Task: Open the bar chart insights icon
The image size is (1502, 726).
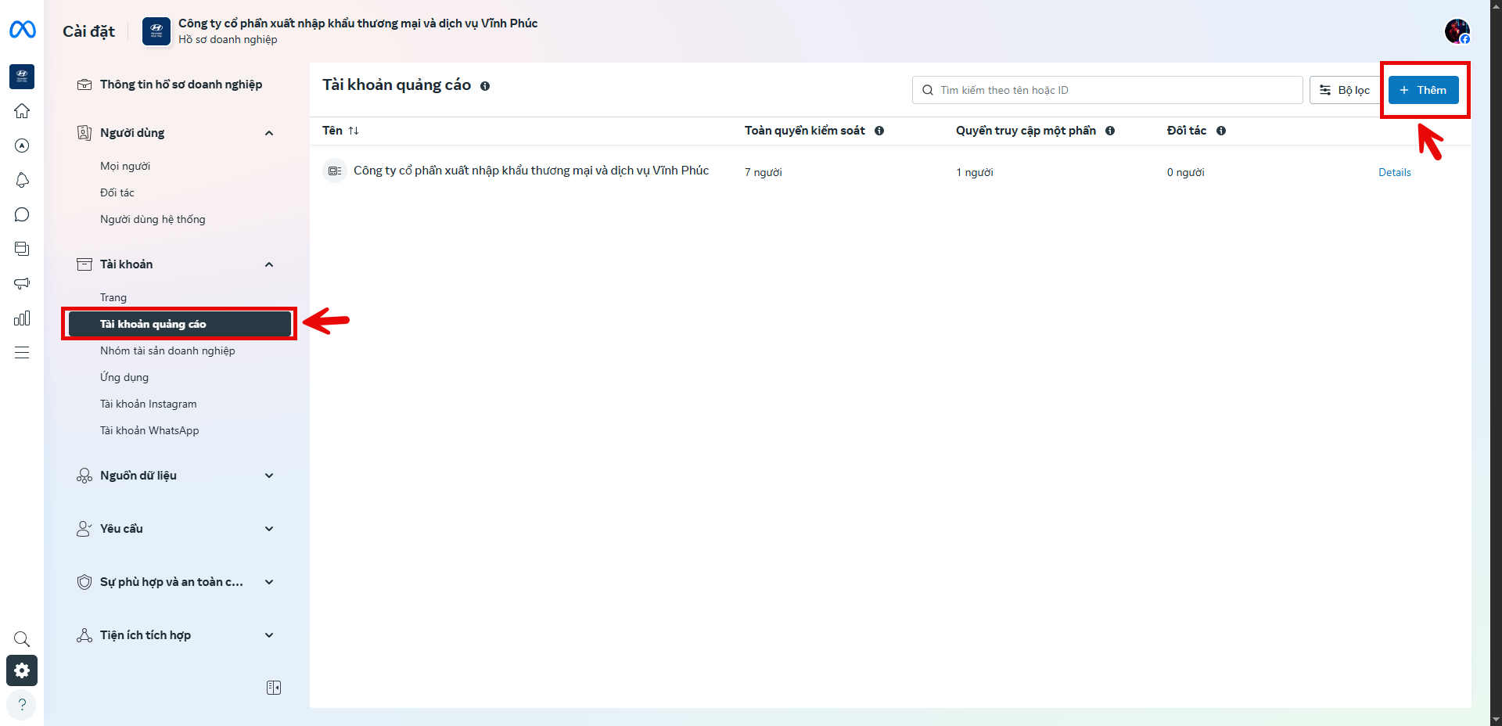Action: click(x=22, y=318)
